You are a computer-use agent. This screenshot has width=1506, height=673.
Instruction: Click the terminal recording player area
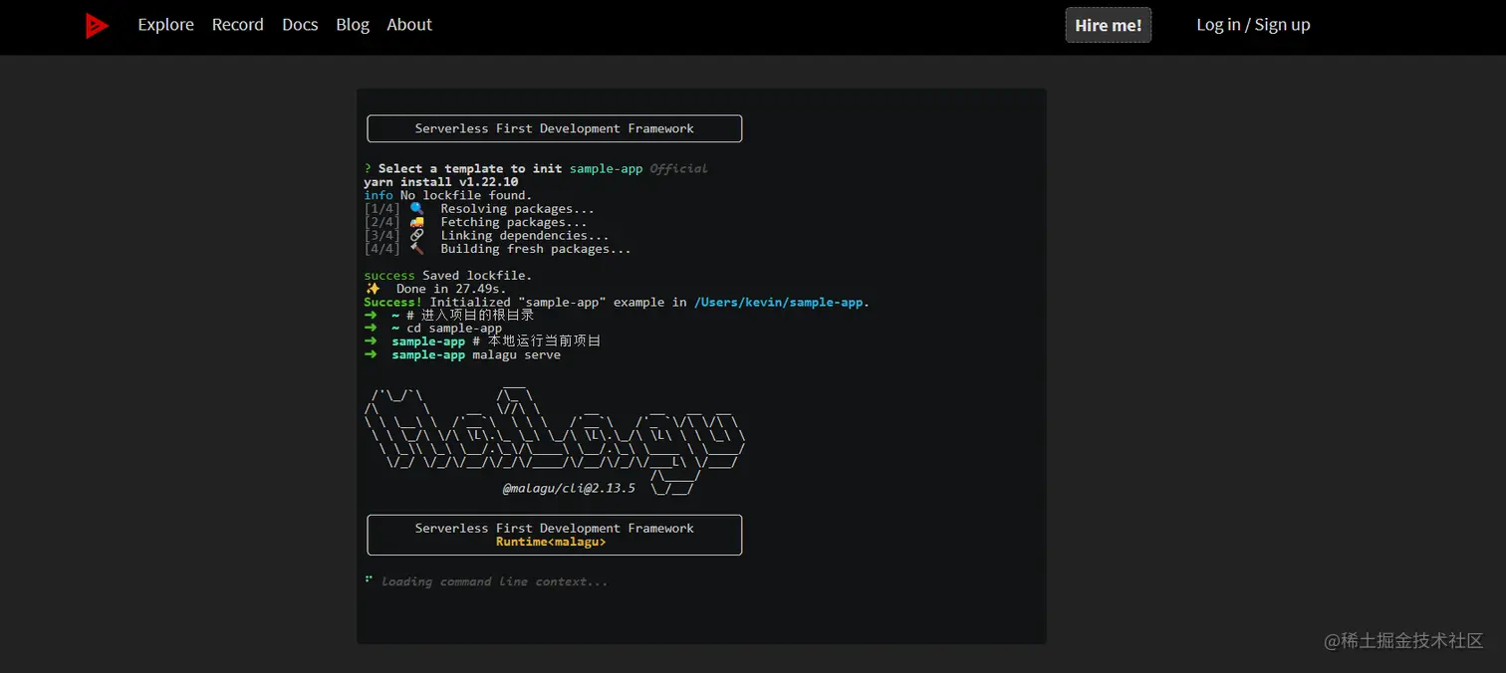coord(701,366)
